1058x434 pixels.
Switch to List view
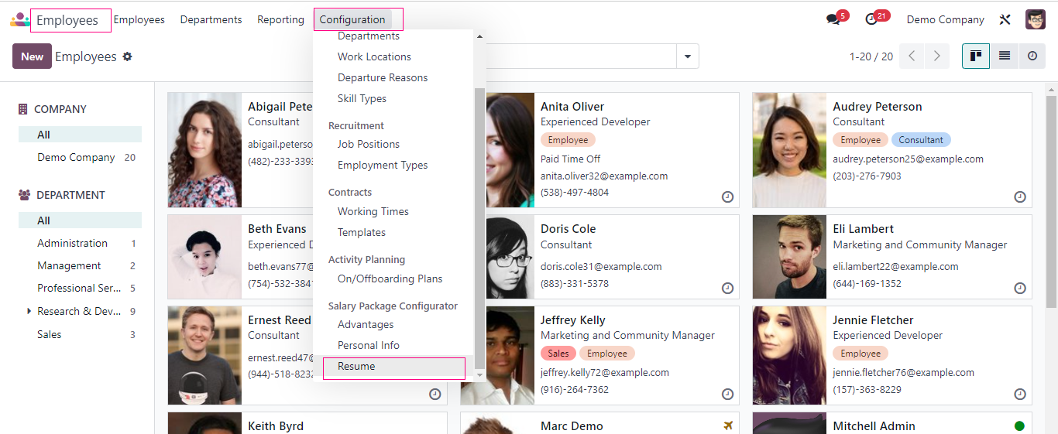(1005, 56)
